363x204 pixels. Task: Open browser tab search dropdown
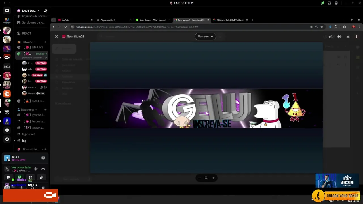53,20
